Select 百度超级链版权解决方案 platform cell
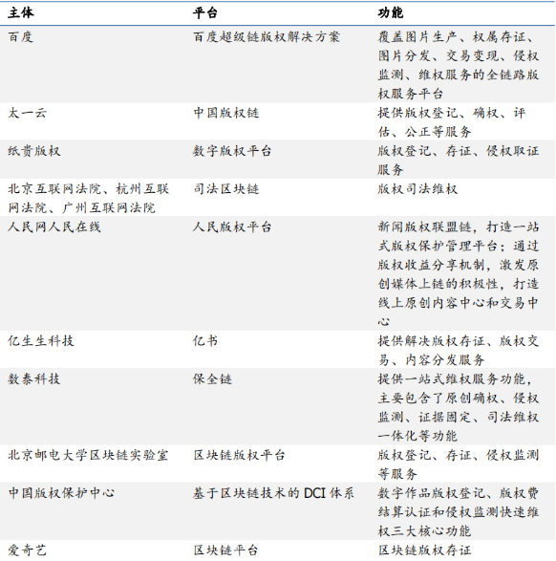This screenshot has width=556, height=561. tap(267, 37)
